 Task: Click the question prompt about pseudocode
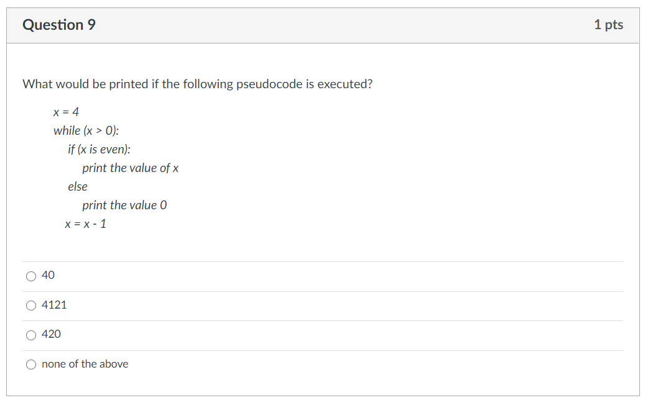(198, 84)
